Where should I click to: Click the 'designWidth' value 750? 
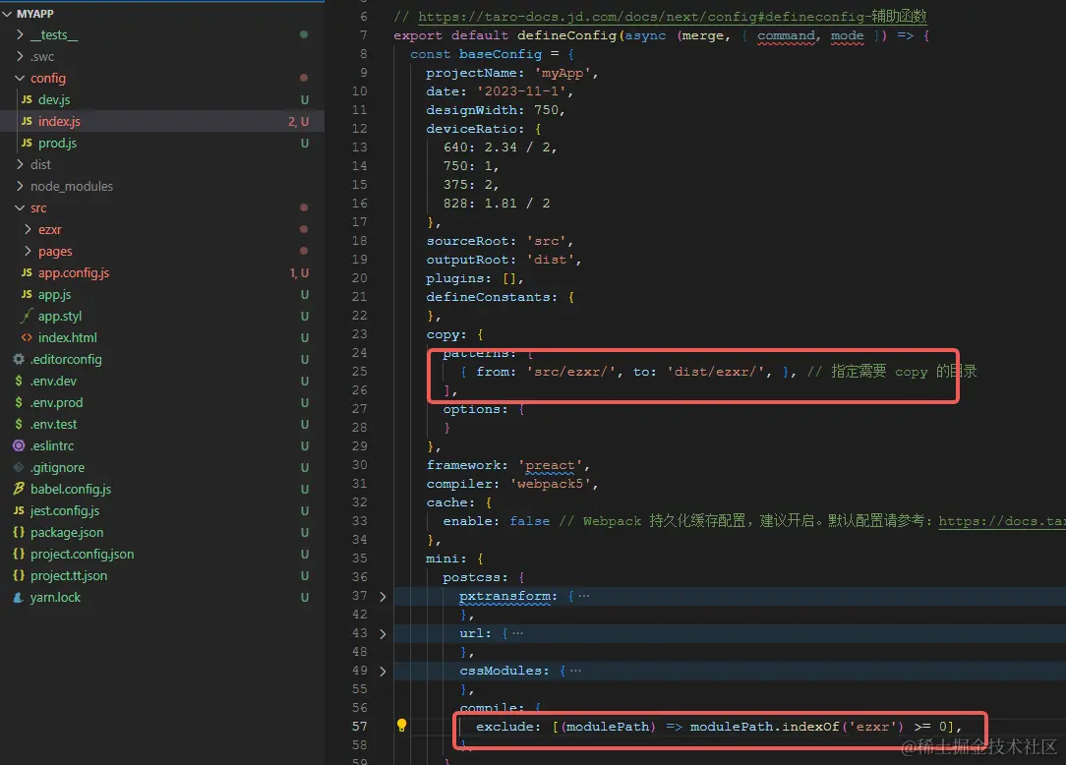coord(546,109)
